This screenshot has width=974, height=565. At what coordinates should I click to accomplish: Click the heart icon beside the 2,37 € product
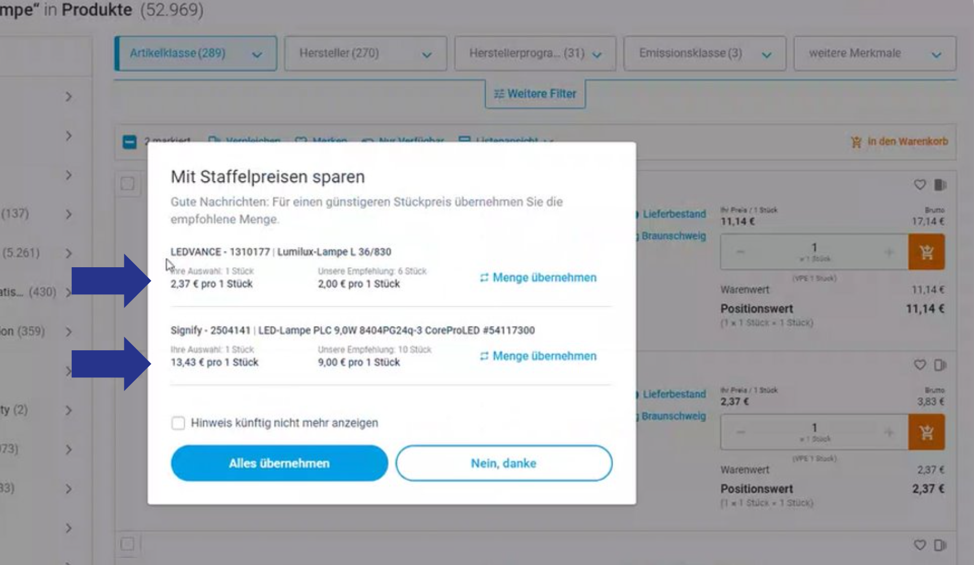[920, 365]
